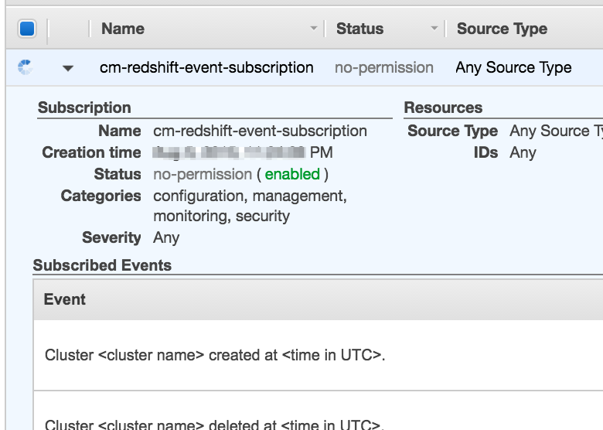Click Source Type value under Resources
This screenshot has height=430, width=603.
coord(556,131)
